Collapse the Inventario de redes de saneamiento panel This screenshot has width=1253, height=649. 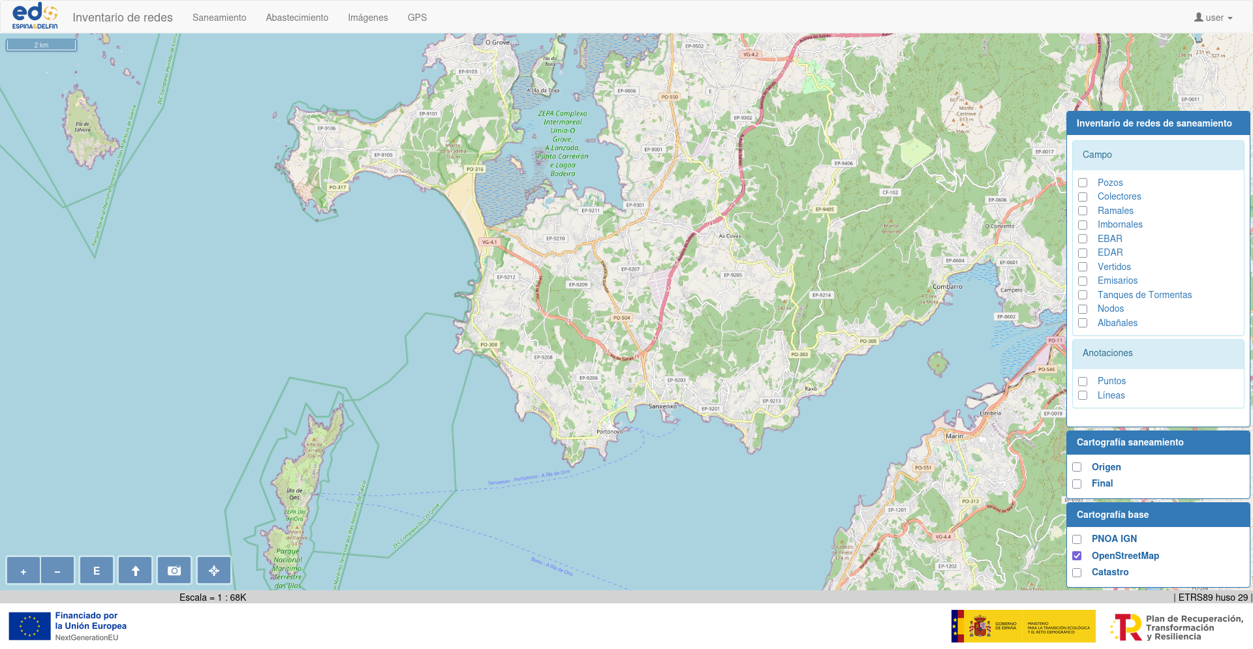[x=1158, y=123]
